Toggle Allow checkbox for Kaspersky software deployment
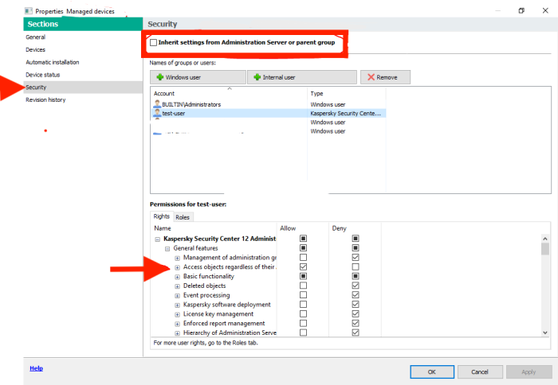The width and height of the screenshot is (558, 385). pos(303,305)
